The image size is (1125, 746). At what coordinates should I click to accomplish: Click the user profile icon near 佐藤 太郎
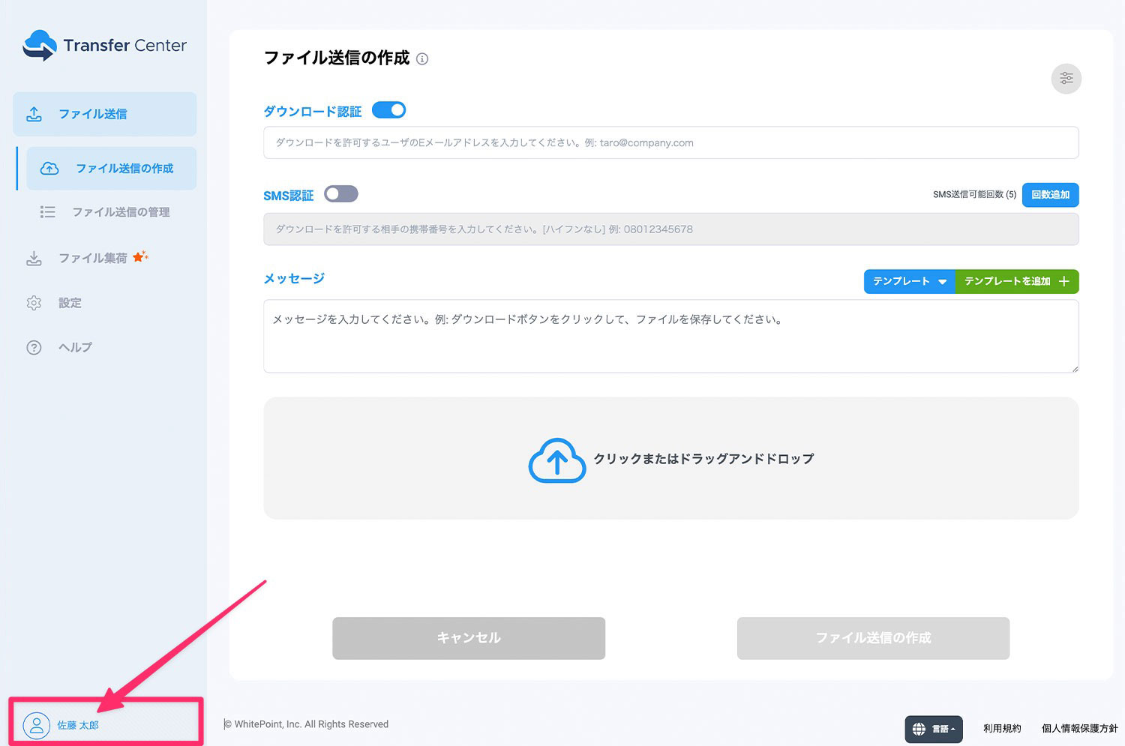(36, 726)
